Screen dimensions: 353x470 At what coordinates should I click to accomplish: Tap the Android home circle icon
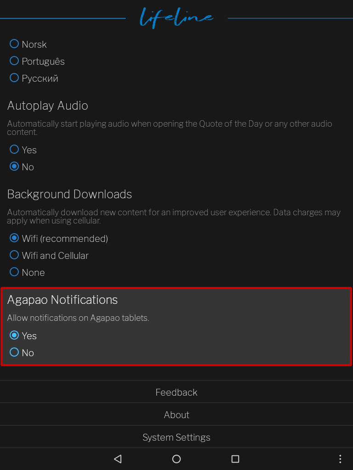coord(176,459)
